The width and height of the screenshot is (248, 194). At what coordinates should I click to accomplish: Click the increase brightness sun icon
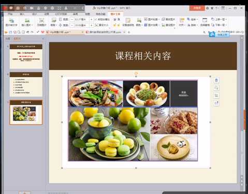[115, 25]
